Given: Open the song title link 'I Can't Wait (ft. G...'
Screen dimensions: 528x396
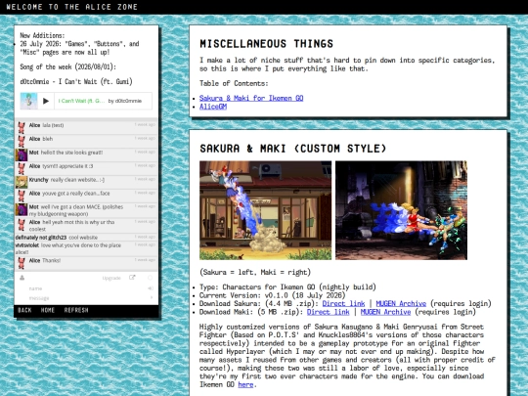Looking at the screenshot, I should click(81, 101).
